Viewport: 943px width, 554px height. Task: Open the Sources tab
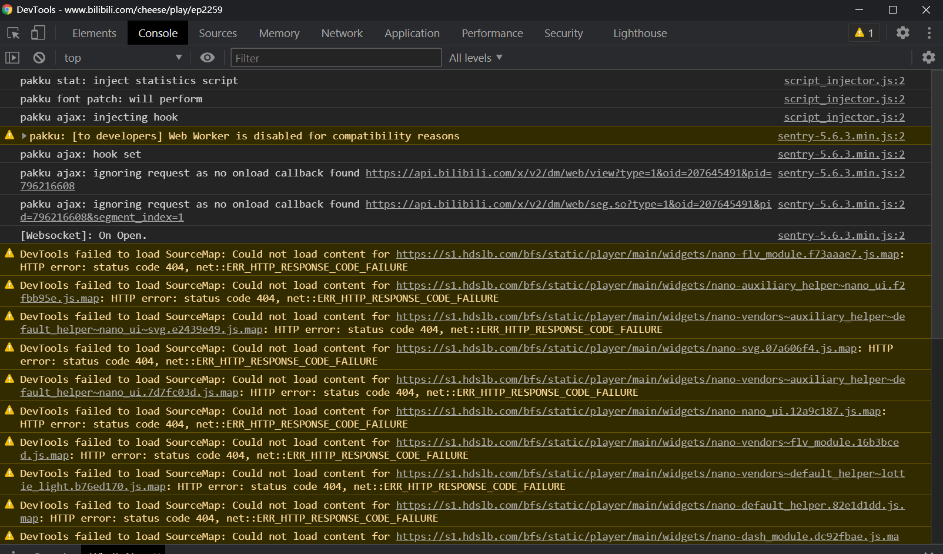click(218, 33)
